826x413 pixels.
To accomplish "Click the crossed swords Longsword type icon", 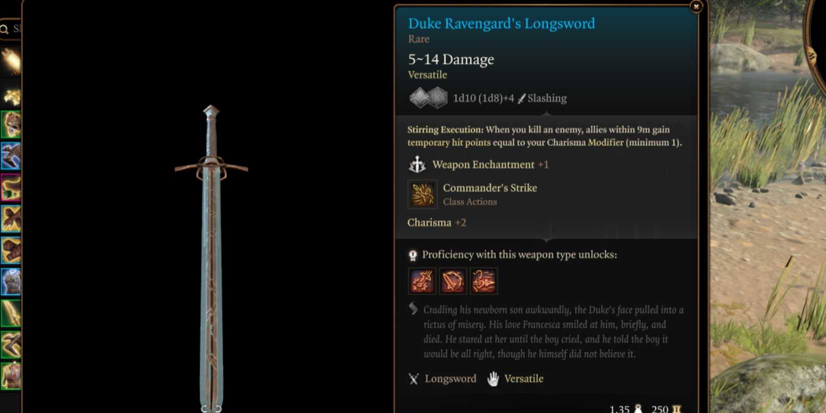I will (414, 379).
